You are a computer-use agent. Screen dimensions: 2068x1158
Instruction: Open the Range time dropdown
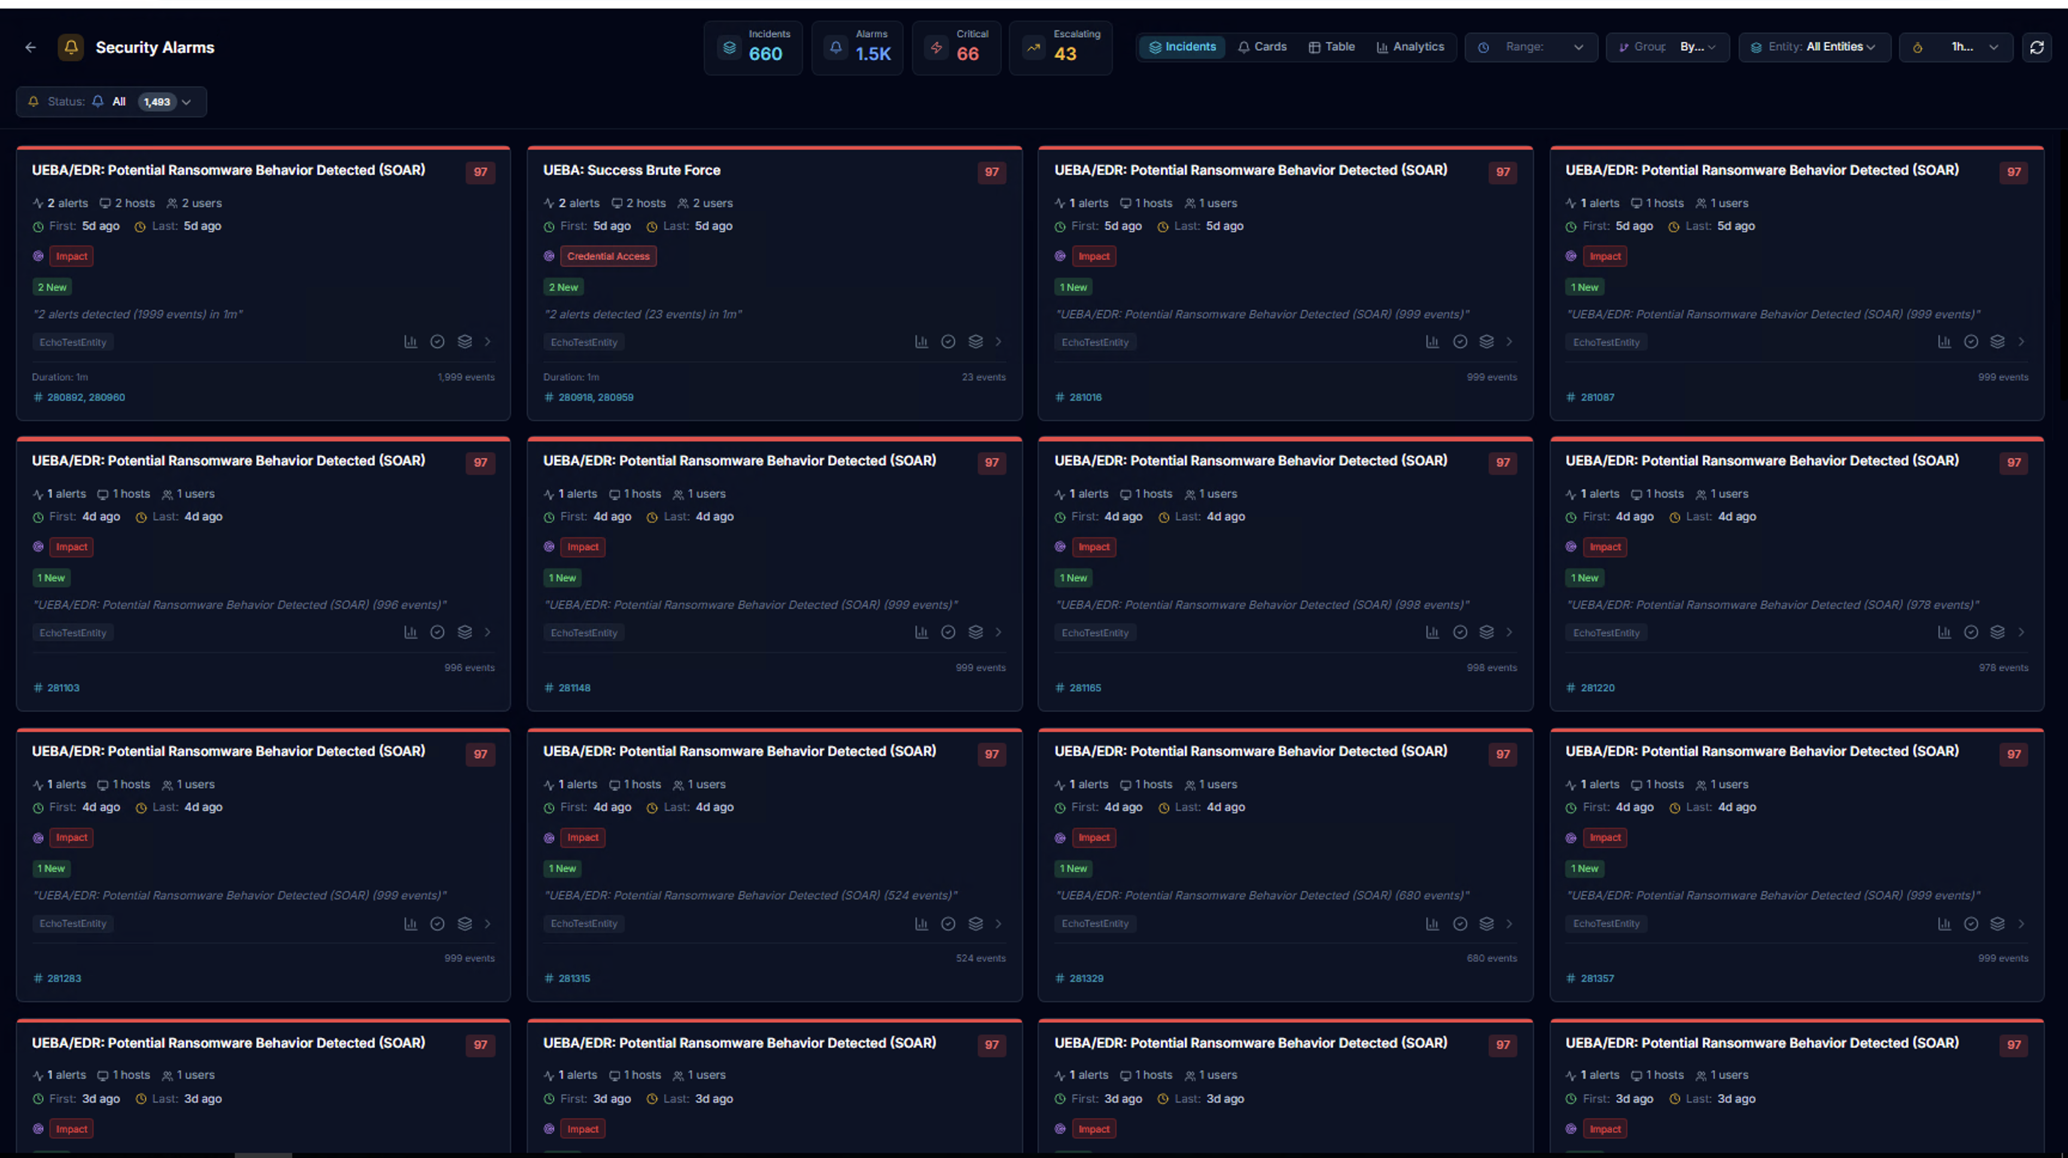tap(1531, 47)
